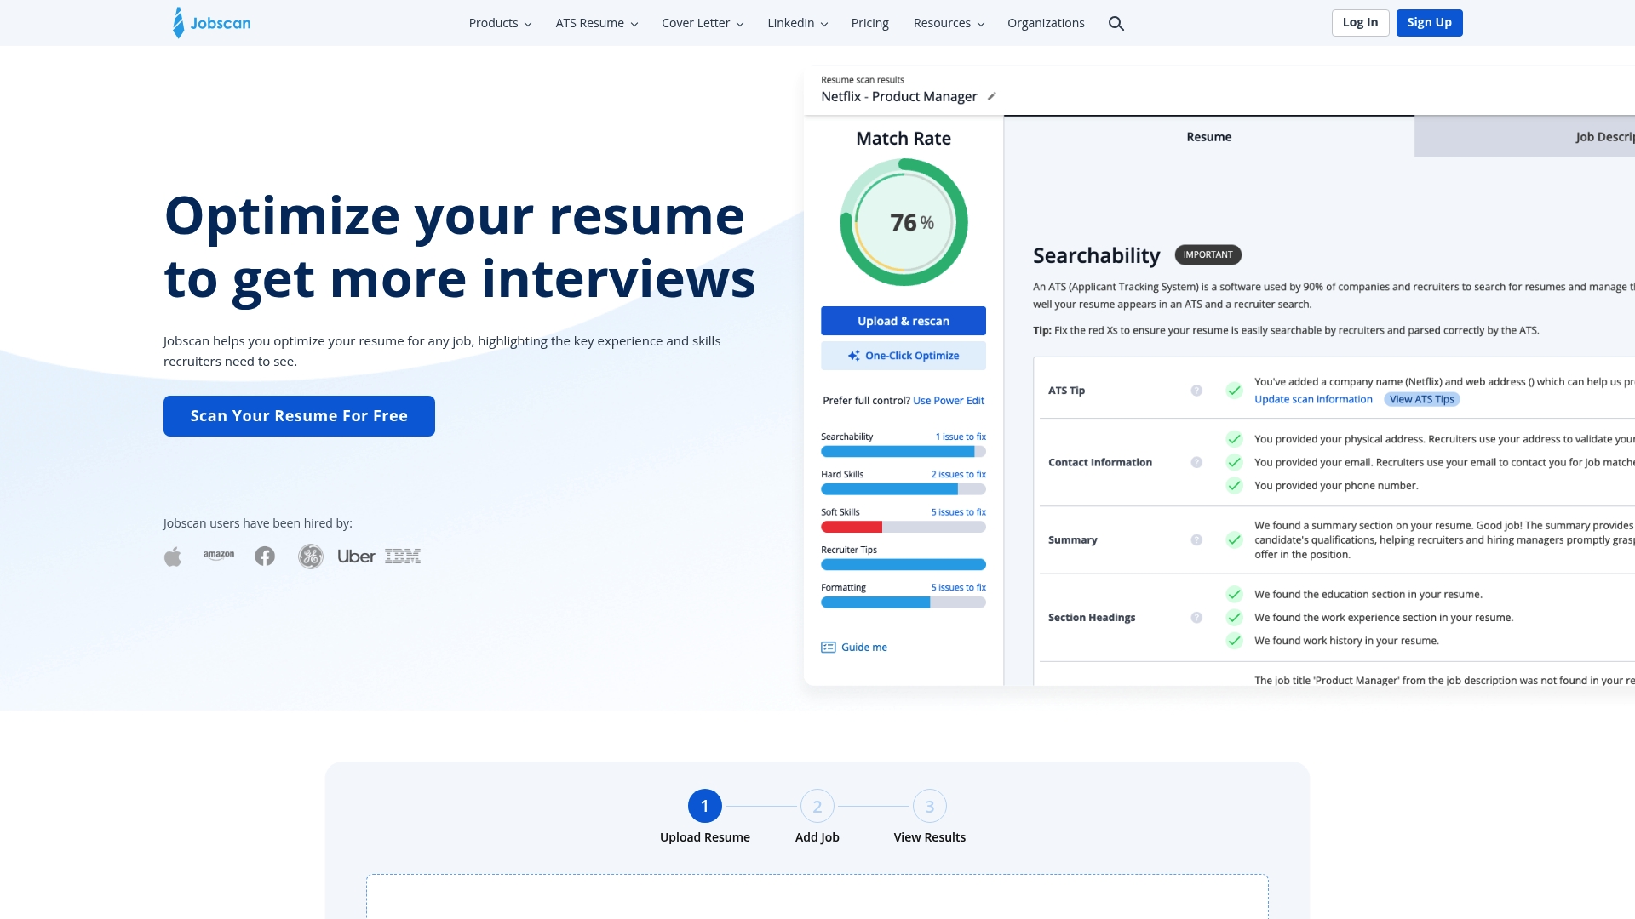Click the green checkmark next to phone number
The image size is (1635, 919).
1234,485
